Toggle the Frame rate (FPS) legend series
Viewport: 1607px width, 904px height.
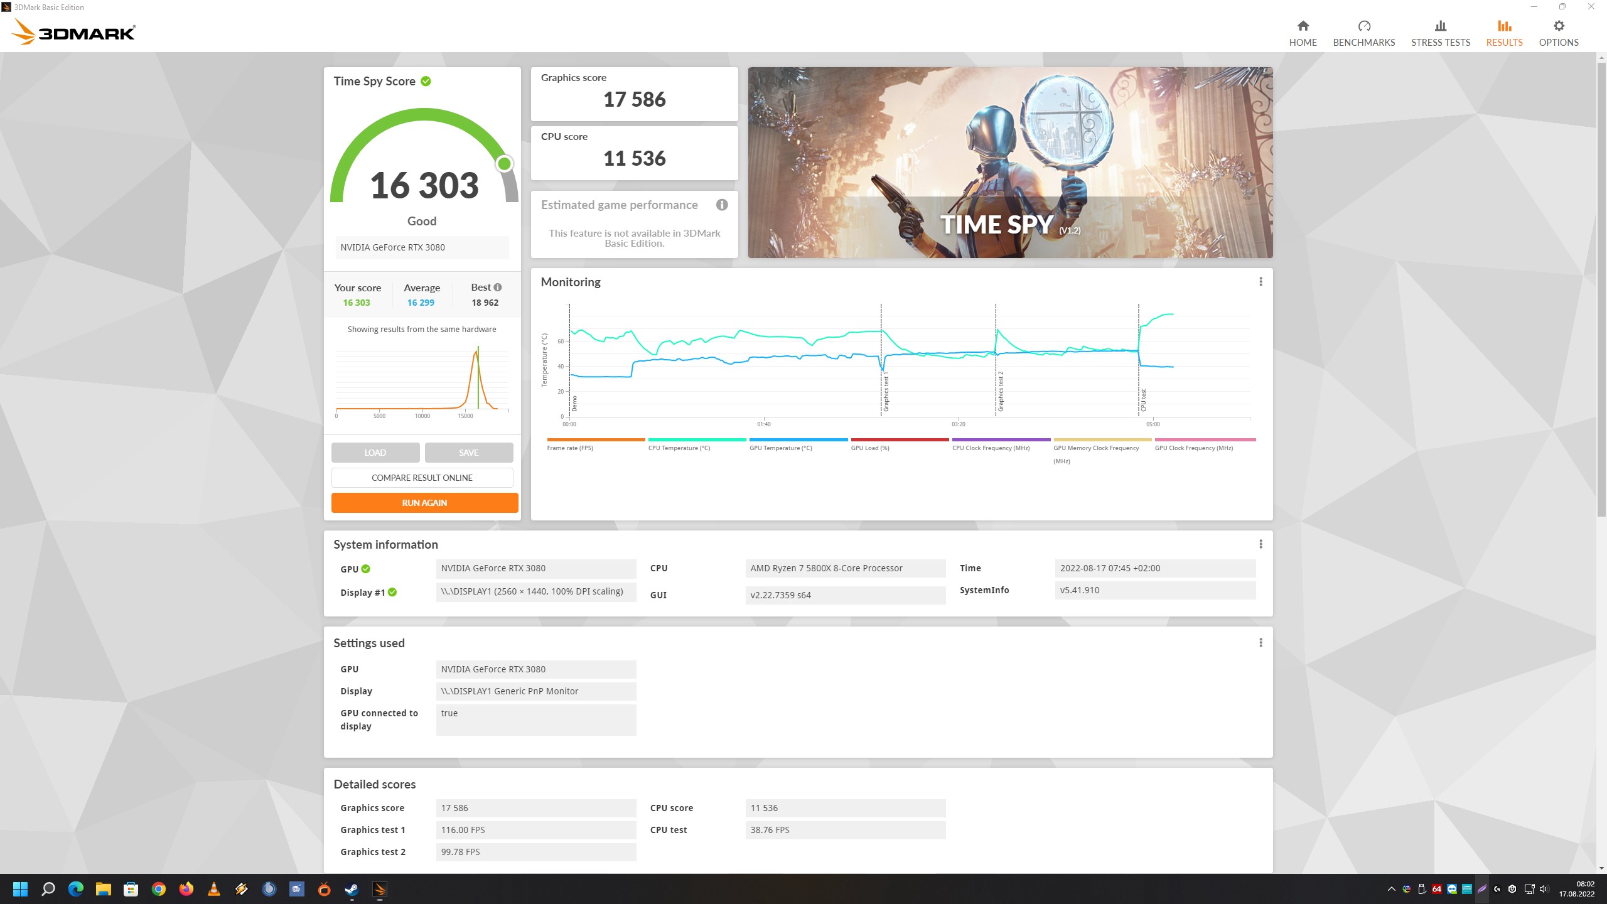pos(569,448)
